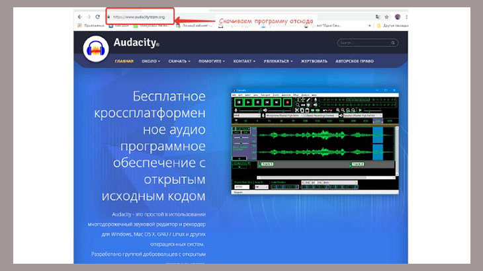The height and width of the screenshot is (271, 483).
Task: Open the ЖЕРТВОВАТЬ menu item
Action: point(314,61)
